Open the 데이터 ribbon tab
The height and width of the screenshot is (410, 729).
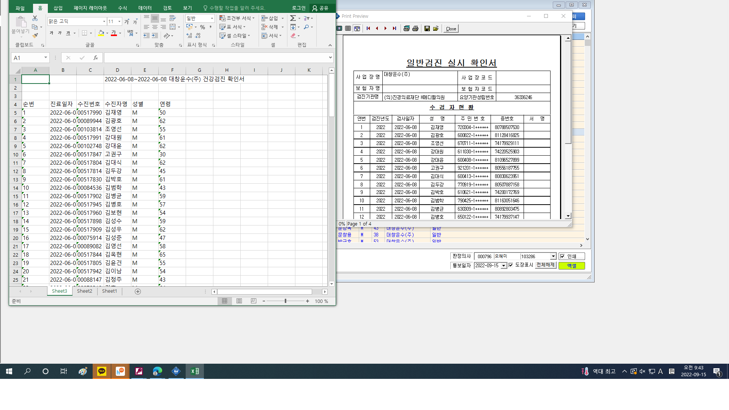[x=145, y=8]
